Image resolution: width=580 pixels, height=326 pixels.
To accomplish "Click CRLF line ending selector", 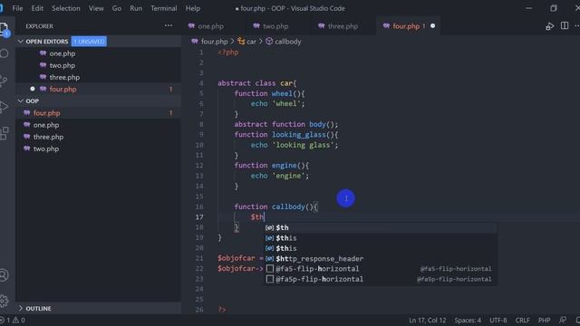I will coord(522,320).
